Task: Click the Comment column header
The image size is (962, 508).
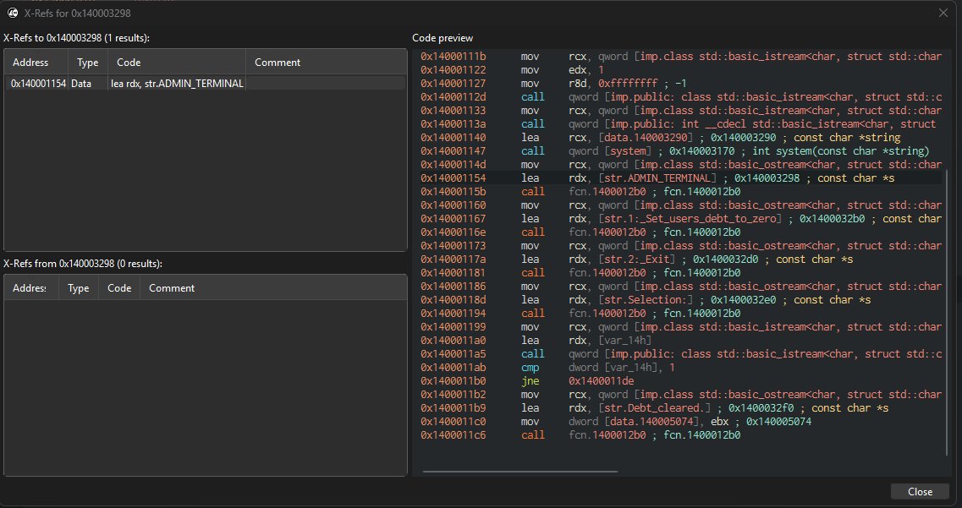Action: 277,62
